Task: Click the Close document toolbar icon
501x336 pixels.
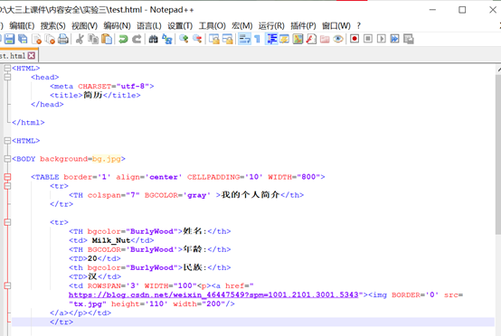Action: click(36, 39)
